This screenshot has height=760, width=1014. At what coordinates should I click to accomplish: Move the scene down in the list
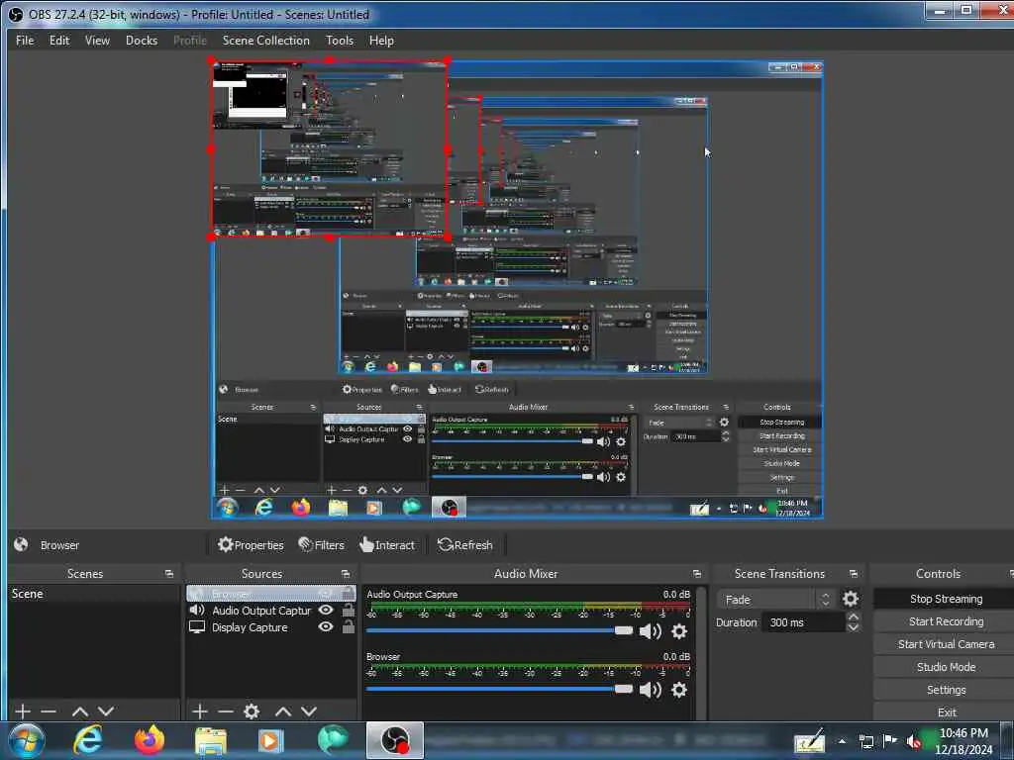pyautogui.click(x=106, y=712)
